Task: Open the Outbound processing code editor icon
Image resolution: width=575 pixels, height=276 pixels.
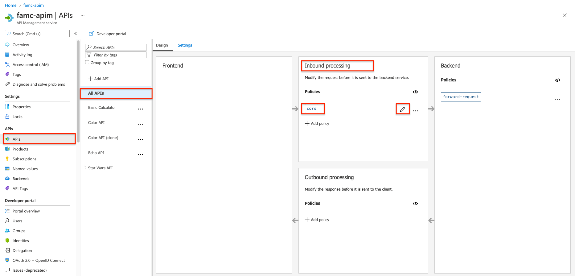Action: click(x=415, y=204)
